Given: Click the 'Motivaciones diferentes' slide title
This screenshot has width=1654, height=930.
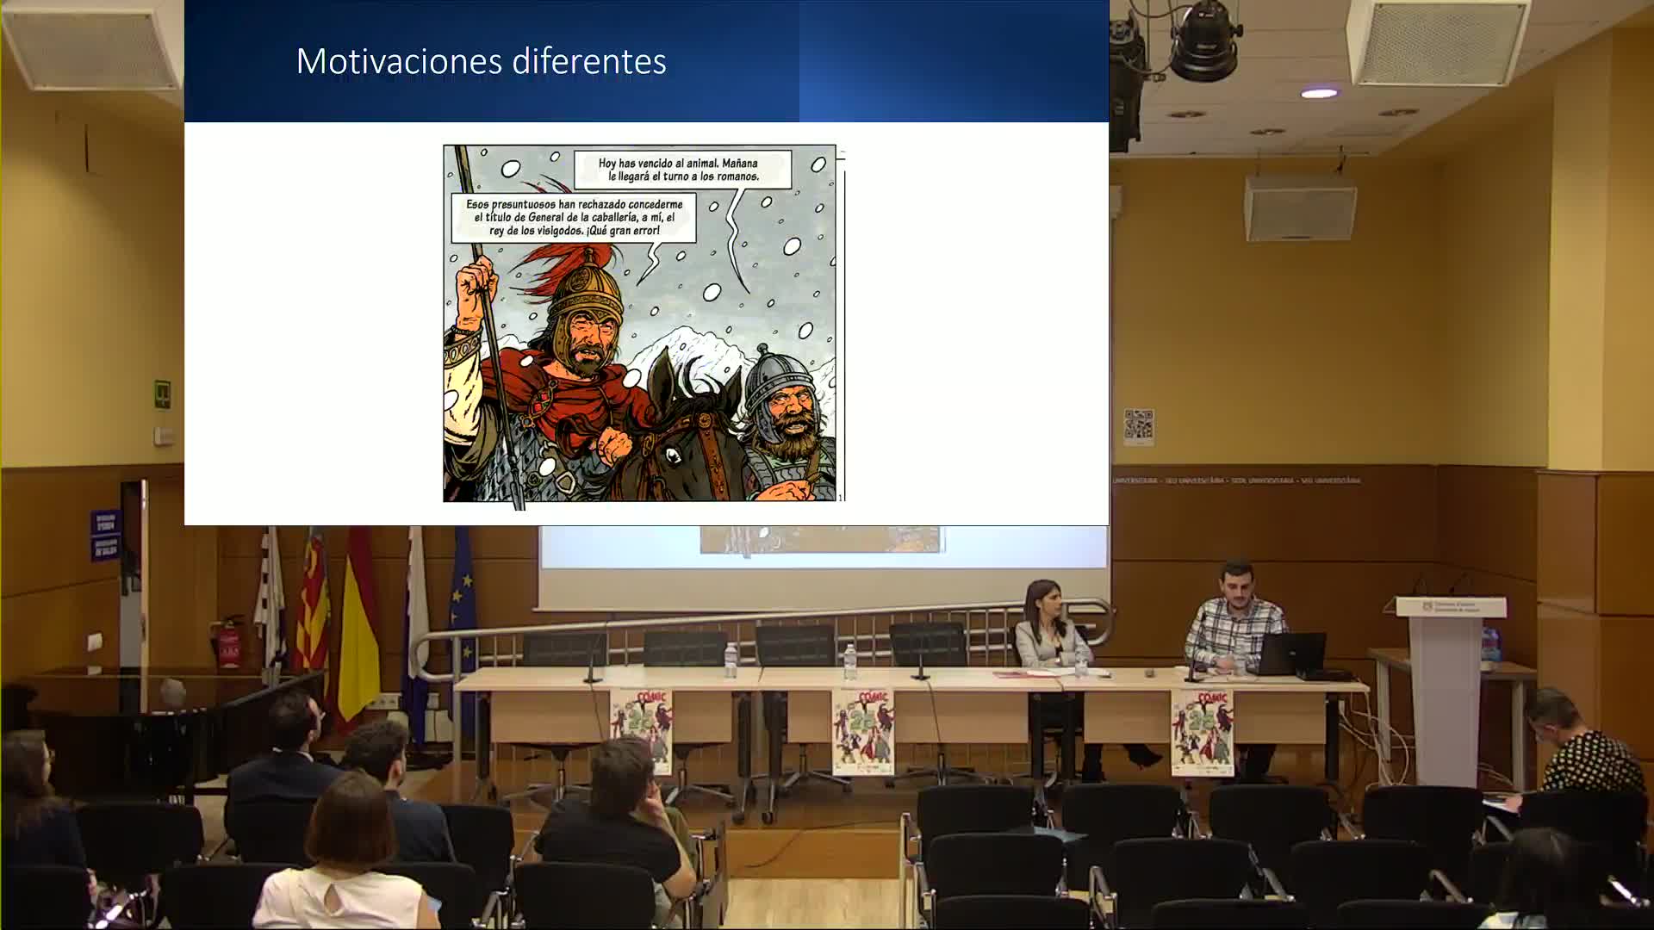Looking at the screenshot, I should pyautogui.click(x=481, y=62).
